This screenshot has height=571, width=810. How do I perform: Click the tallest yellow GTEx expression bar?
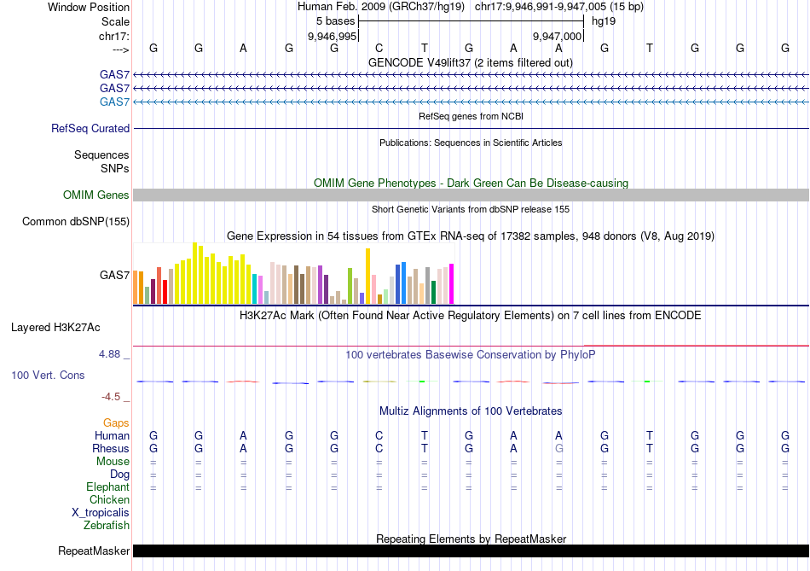pos(195,272)
